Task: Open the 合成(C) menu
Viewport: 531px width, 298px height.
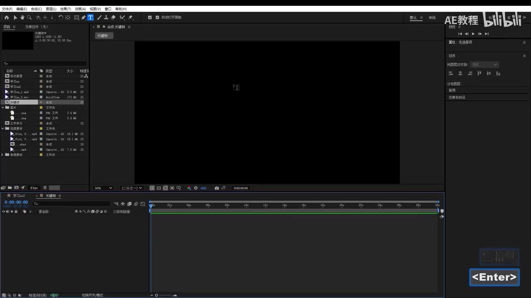Action: (x=37, y=9)
